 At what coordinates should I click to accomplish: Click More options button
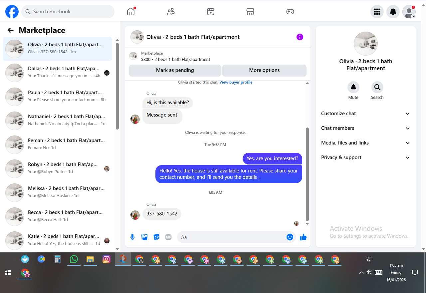[x=264, y=70]
